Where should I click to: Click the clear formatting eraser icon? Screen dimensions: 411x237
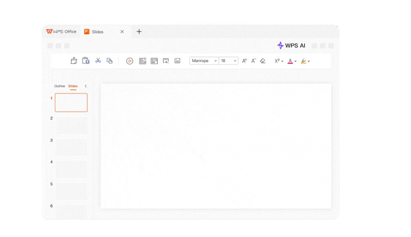click(263, 61)
